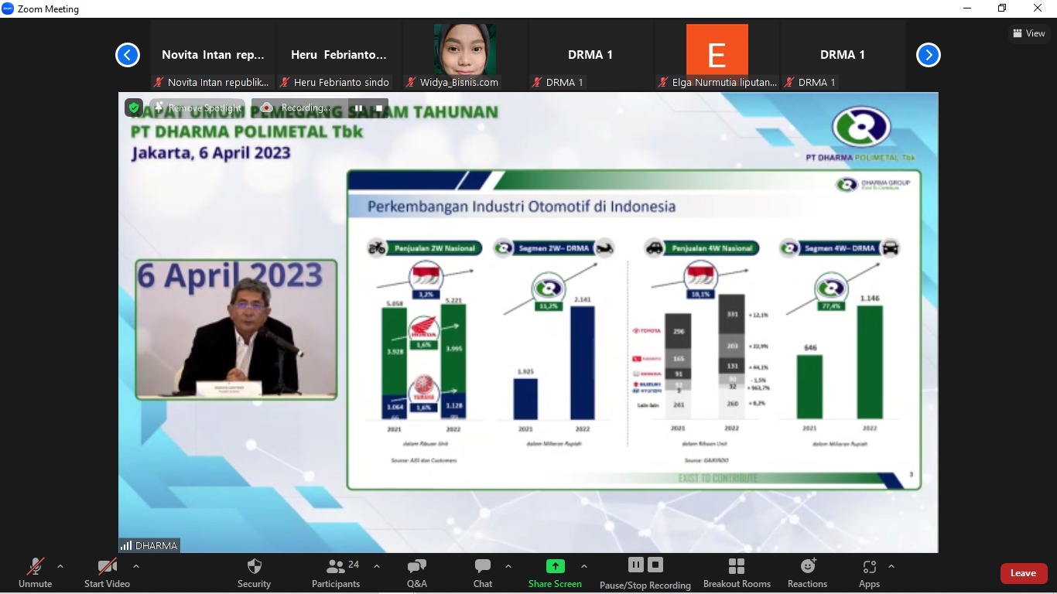Start the video camera

(107, 567)
